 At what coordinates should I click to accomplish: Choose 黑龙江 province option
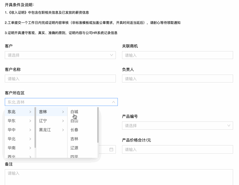tap(52, 130)
